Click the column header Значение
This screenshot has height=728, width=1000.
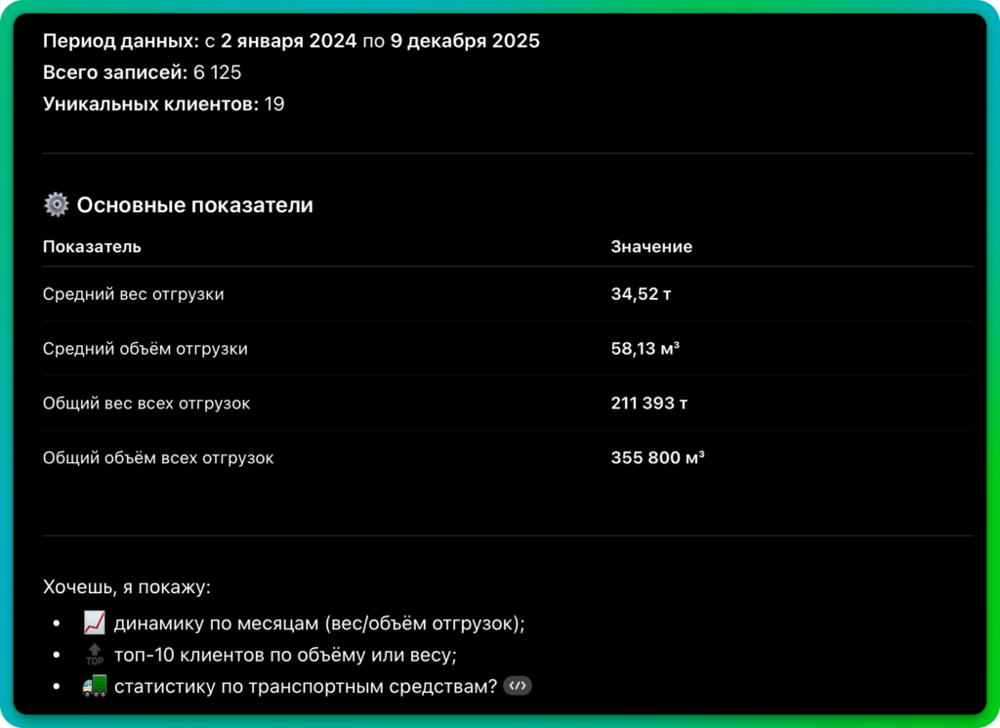pyautogui.click(x=651, y=247)
